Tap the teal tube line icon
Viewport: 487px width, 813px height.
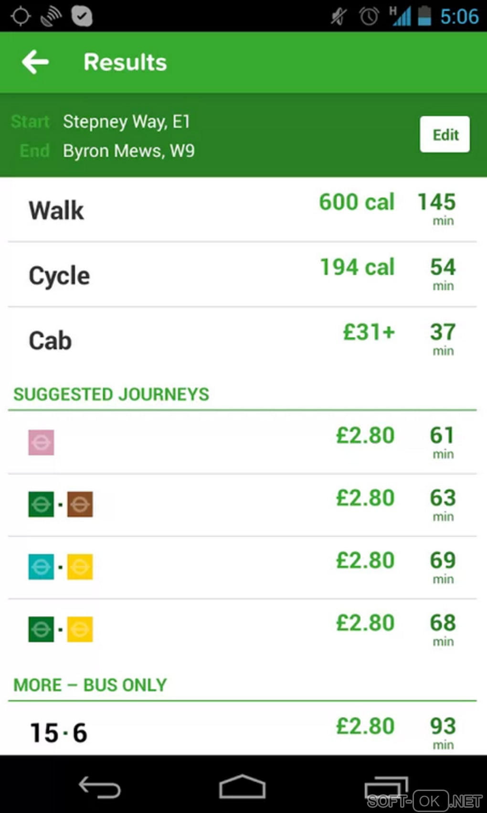click(41, 567)
